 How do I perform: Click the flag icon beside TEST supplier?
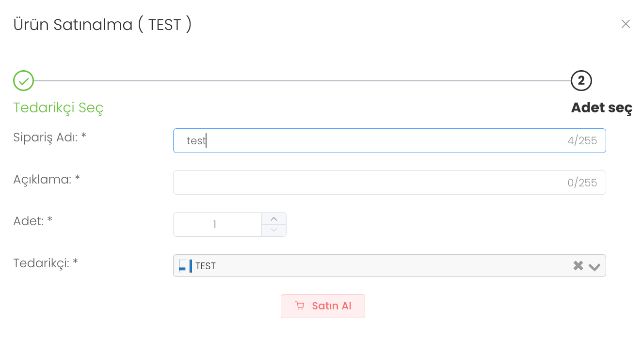[185, 266]
